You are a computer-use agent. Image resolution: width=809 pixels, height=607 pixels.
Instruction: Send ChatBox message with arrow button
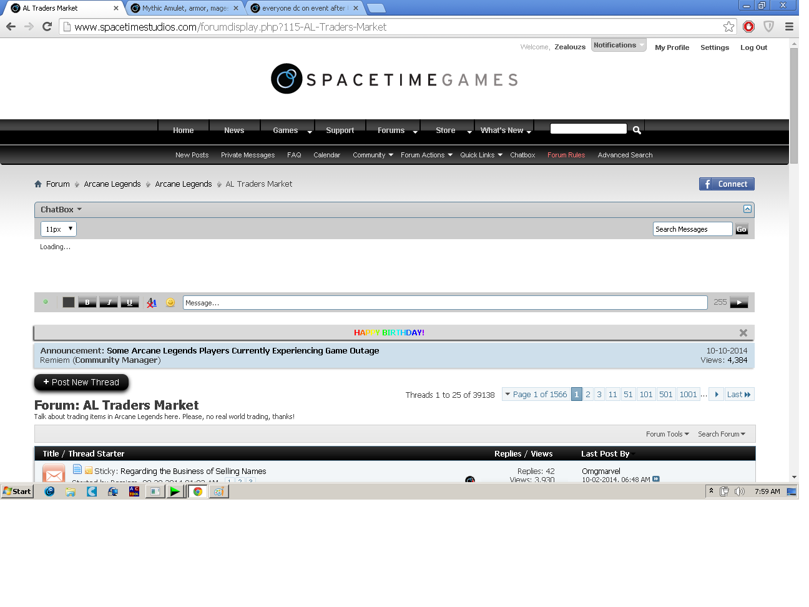tap(739, 302)
